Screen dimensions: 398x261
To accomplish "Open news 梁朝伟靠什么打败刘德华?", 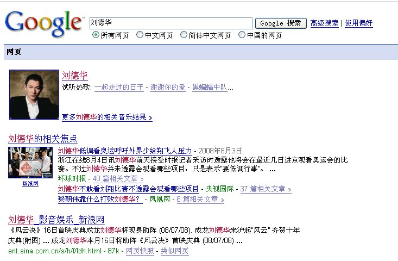I will [x=99, y=199].
